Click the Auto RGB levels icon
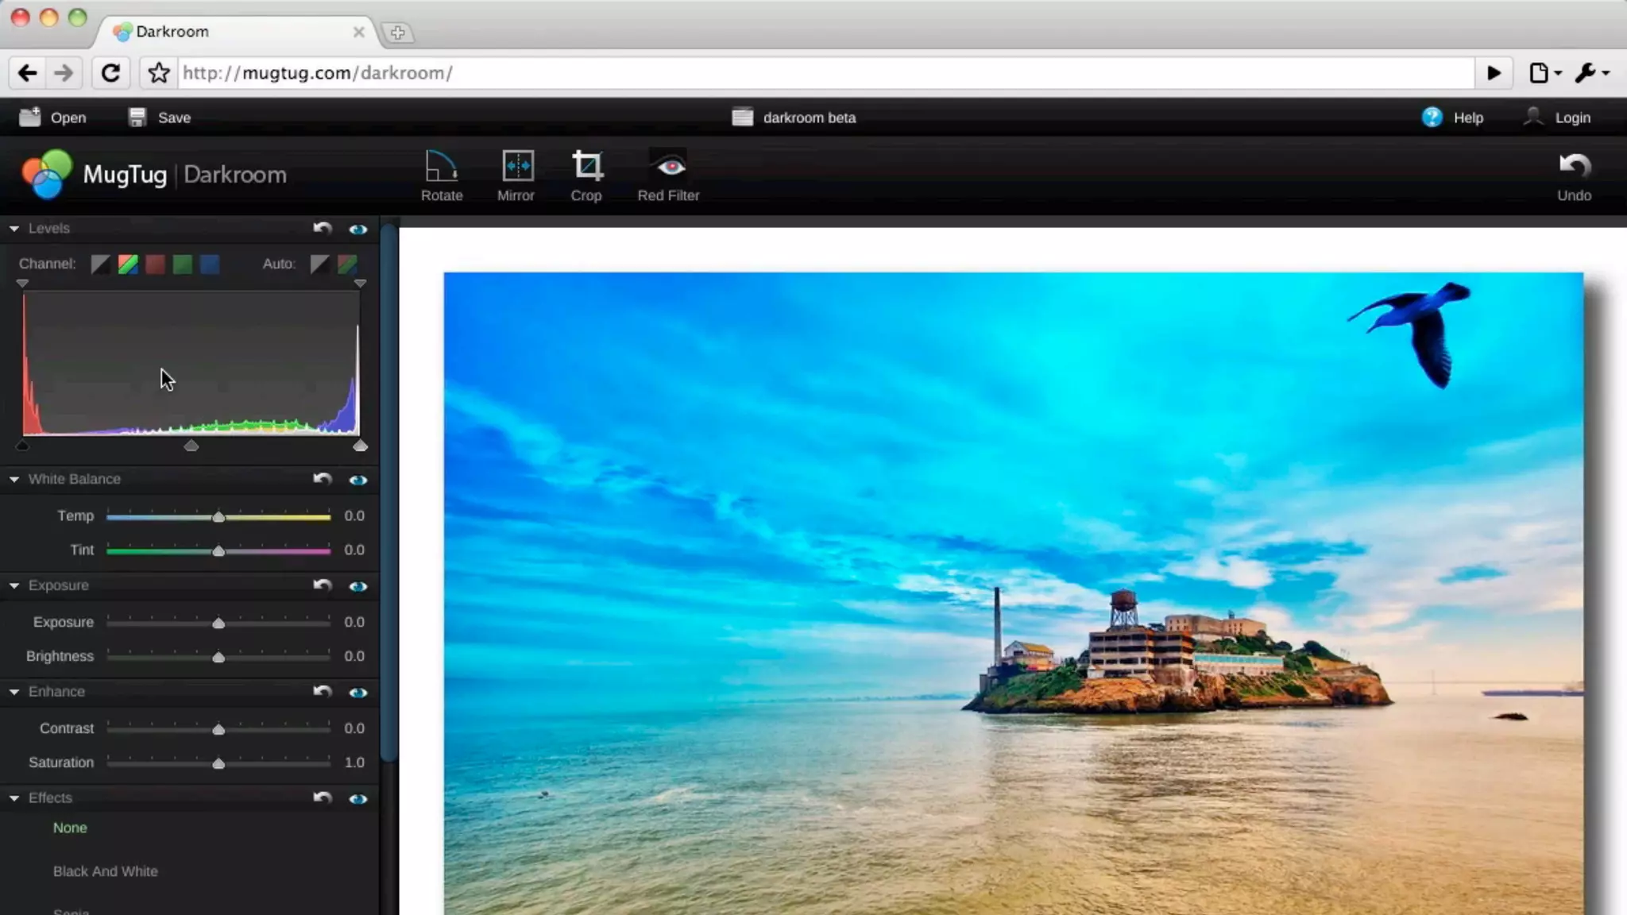This screenshot has height=915, width=1627. pyautogui.click(x=347, y=264)
